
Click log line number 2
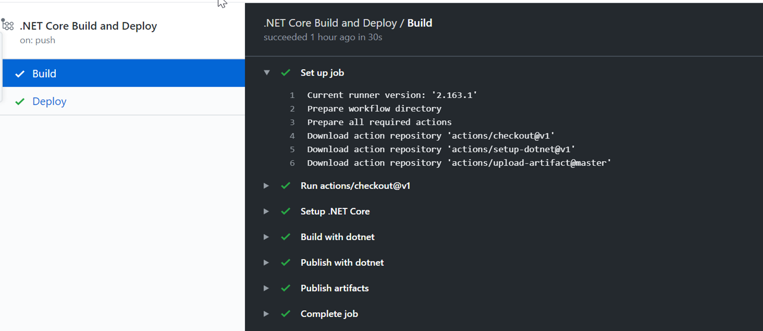[x=292, y=109]
